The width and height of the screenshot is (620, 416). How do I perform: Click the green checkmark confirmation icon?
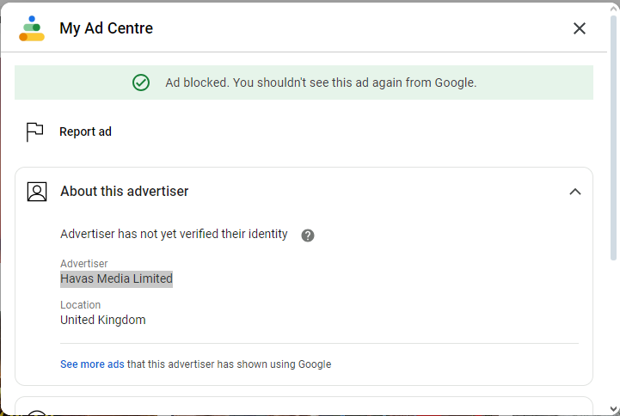pos(141,83)
